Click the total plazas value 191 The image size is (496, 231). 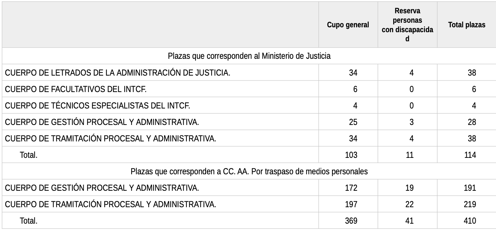470,188
